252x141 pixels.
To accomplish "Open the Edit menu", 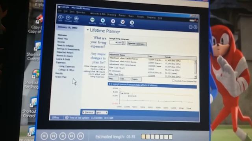I will tap(65, 11).
